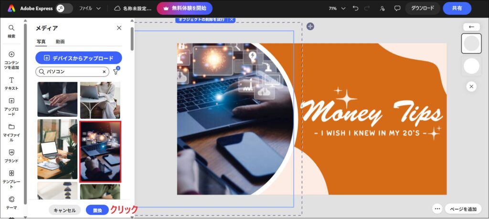
Task: Click the undo arrow in top bar
Action: (355, 8)
